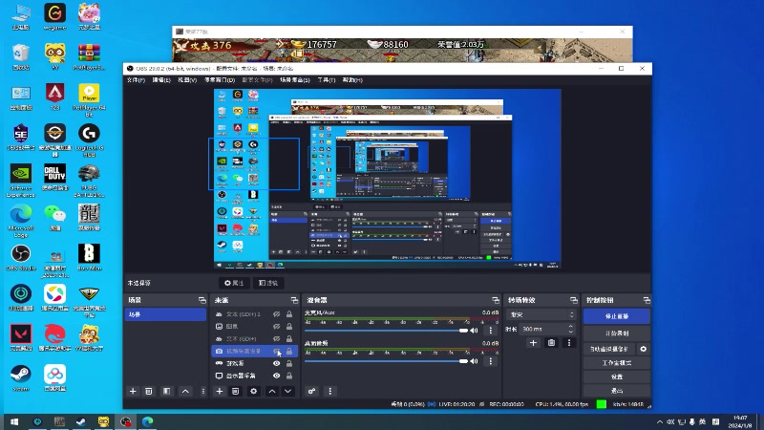Move selected source down
Screen dimensions: 764x430
point(288,391)
